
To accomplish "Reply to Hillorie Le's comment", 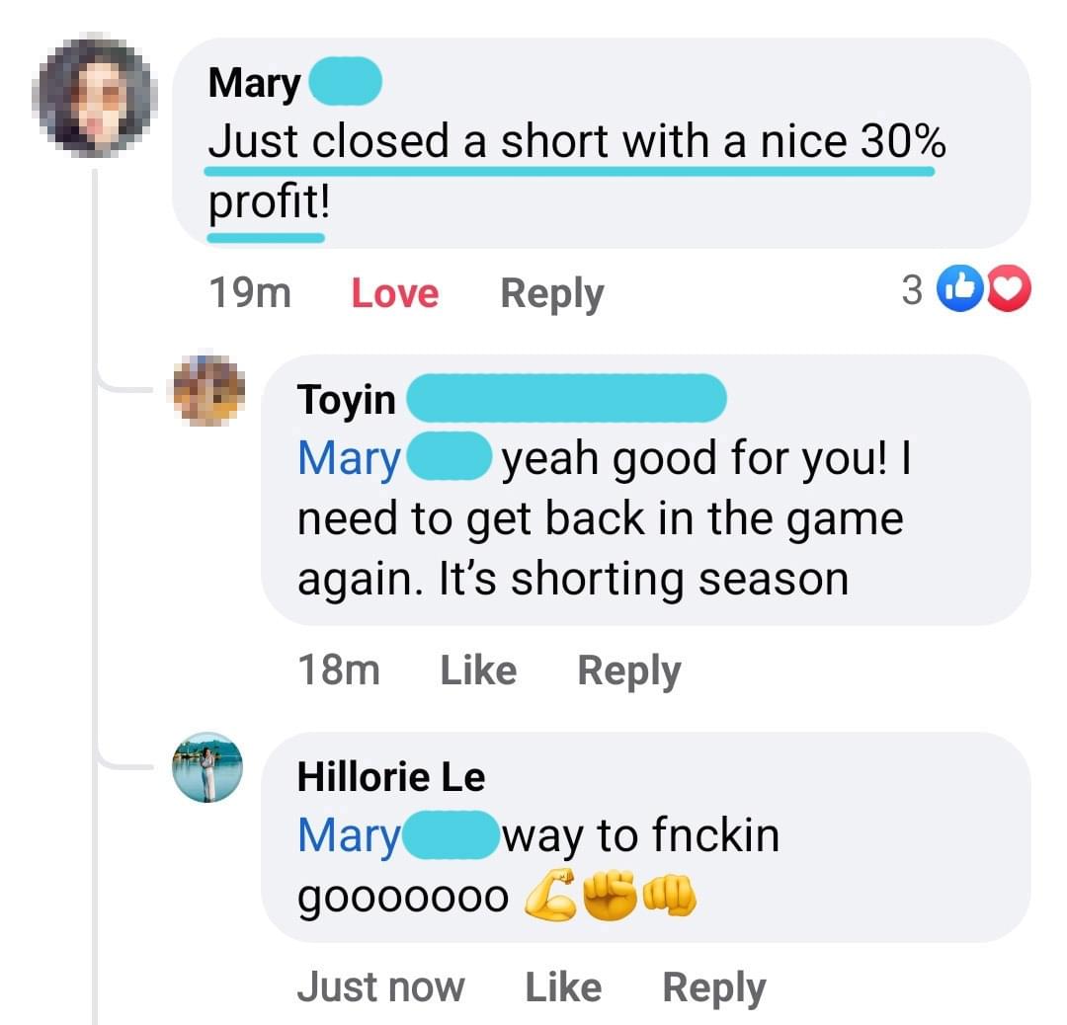I will pos(714,987).
